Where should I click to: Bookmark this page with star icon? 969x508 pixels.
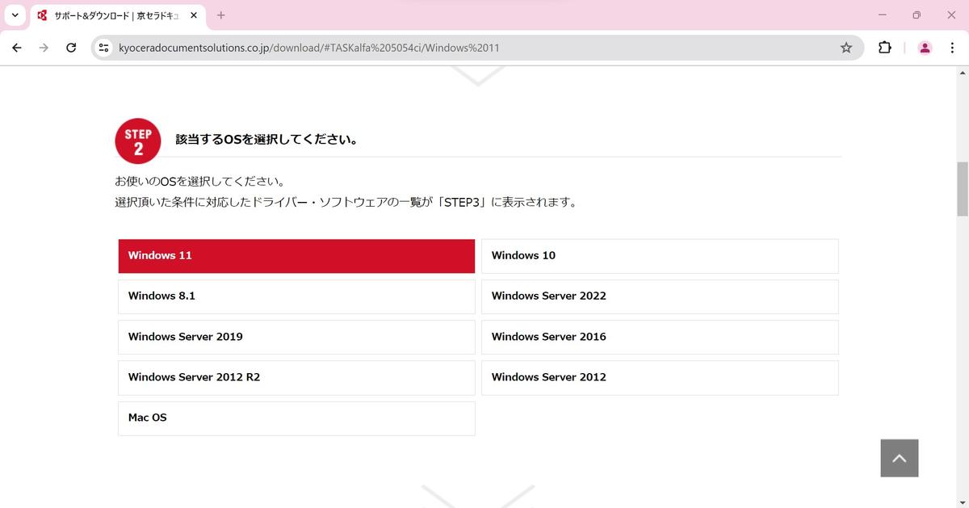tap(846, 48)
